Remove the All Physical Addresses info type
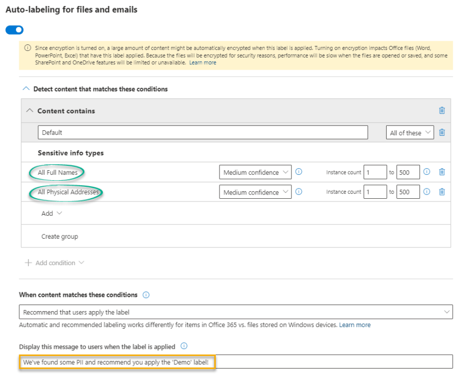 pyautogui.click(x=442, y=192)
